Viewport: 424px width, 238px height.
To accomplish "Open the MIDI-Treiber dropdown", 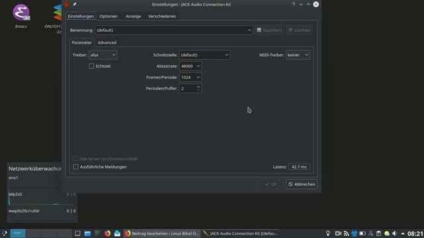I will point(297,55).
